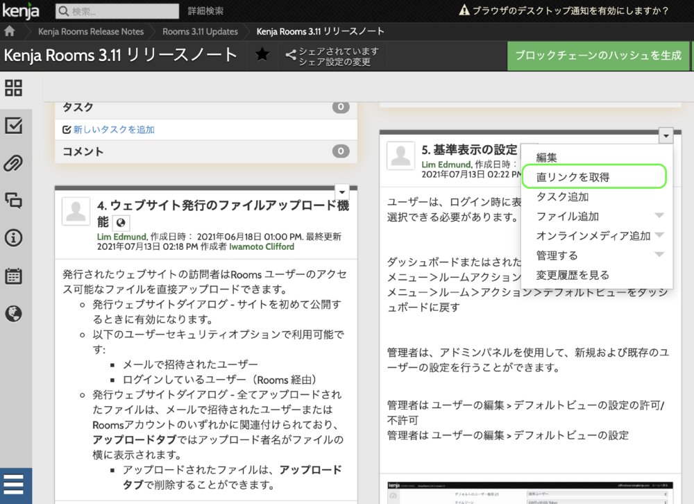Select 管理する menu item
Viewport: 694px width, 504px height.
[557, 255]
